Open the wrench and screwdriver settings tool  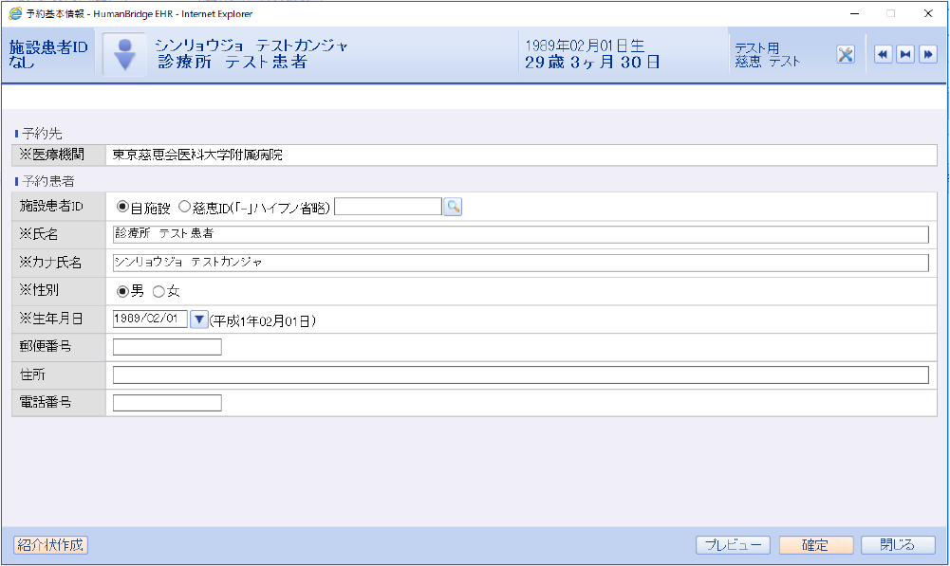coord(846,54)
